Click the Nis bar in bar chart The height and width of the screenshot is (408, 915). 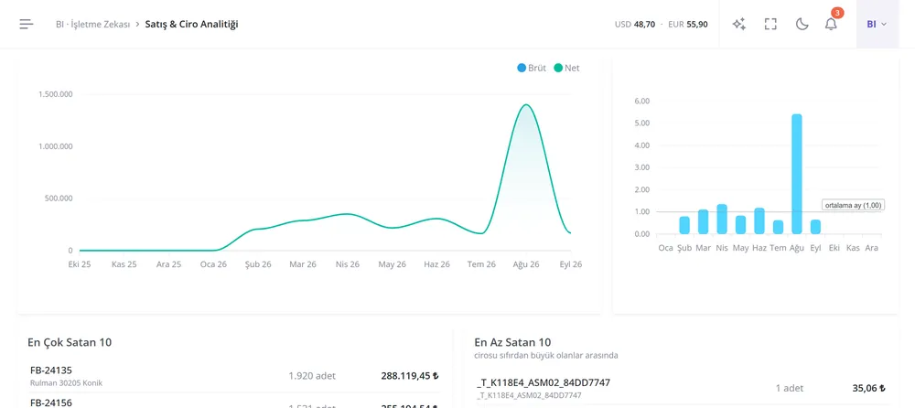(x=722, y=220)
